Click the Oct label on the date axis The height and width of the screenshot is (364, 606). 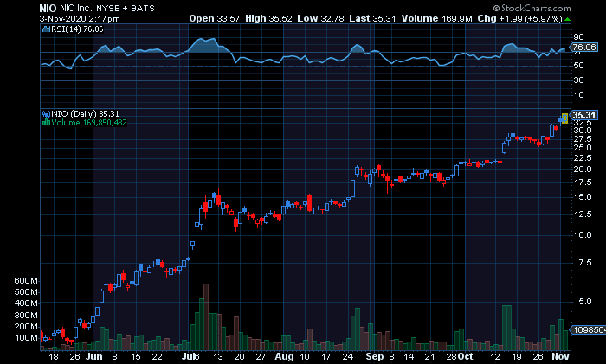pyautogui.click(x=466, y=357)
